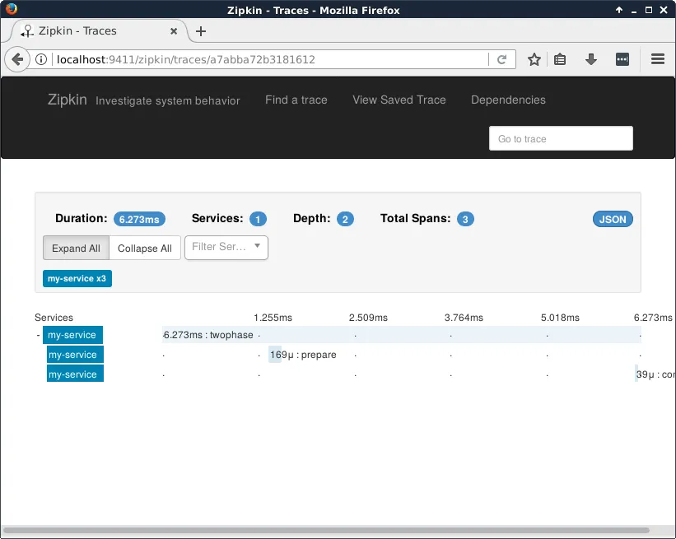Open View Saved Trace page
The height and width of the screenshot is (539, 676).
399,100
